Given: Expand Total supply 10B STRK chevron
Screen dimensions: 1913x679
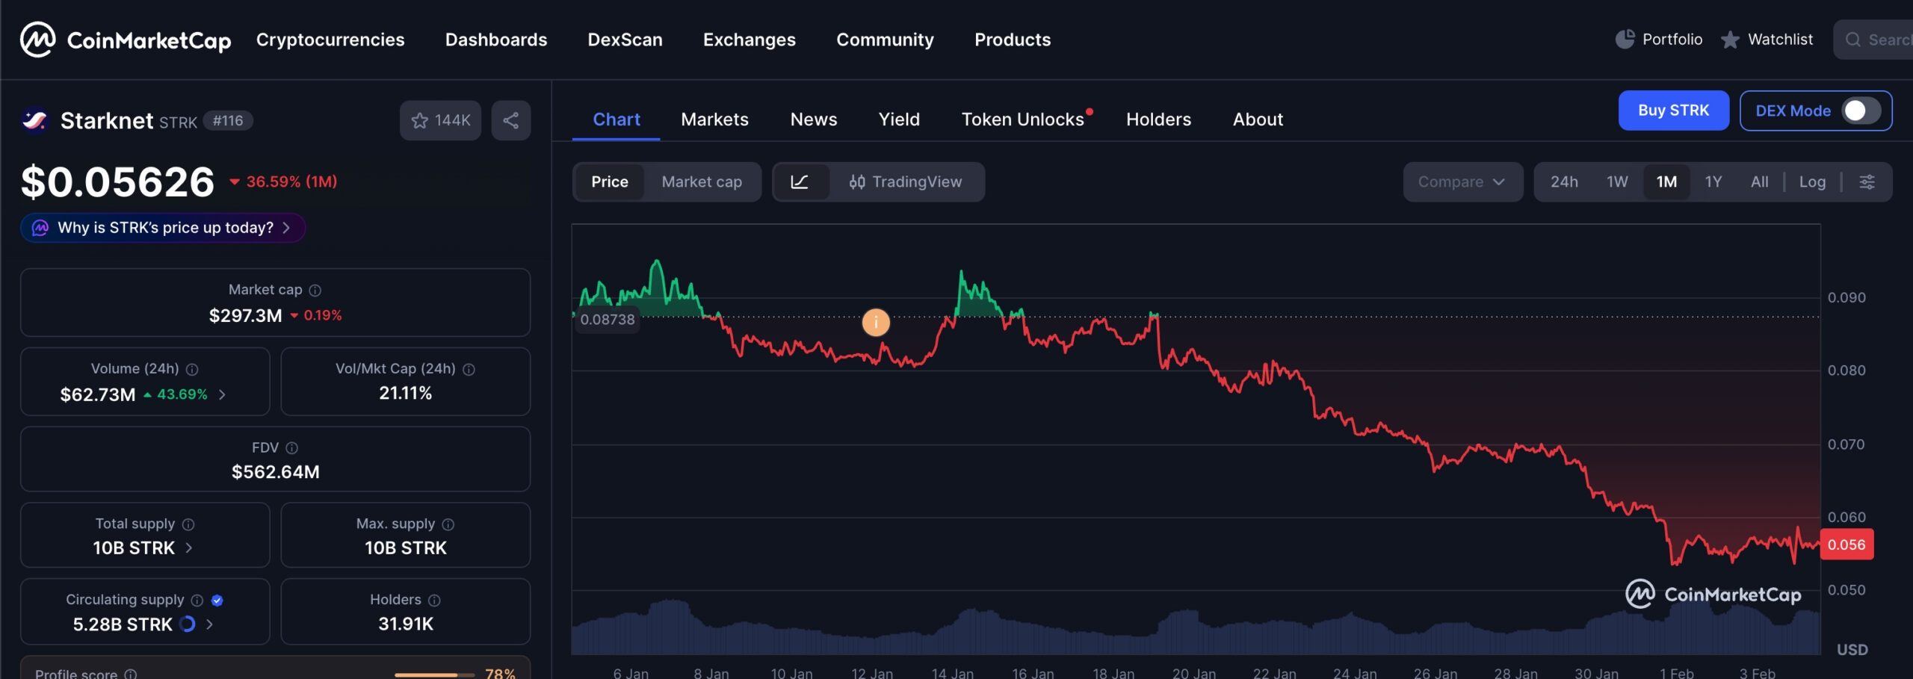Looking at the screenshot, I should [x=188, y=548].
